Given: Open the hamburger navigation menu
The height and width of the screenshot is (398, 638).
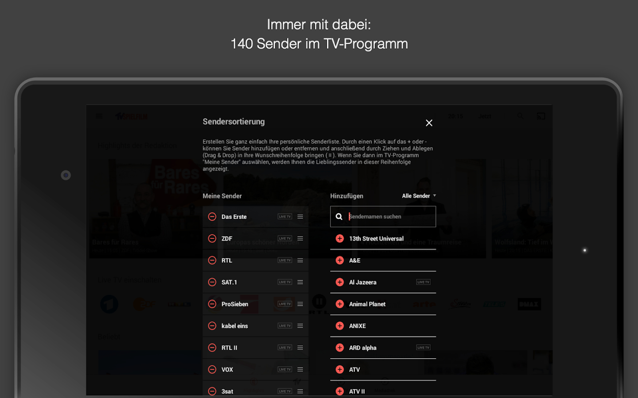Looking at the screenshot, I should click(99, 115).
